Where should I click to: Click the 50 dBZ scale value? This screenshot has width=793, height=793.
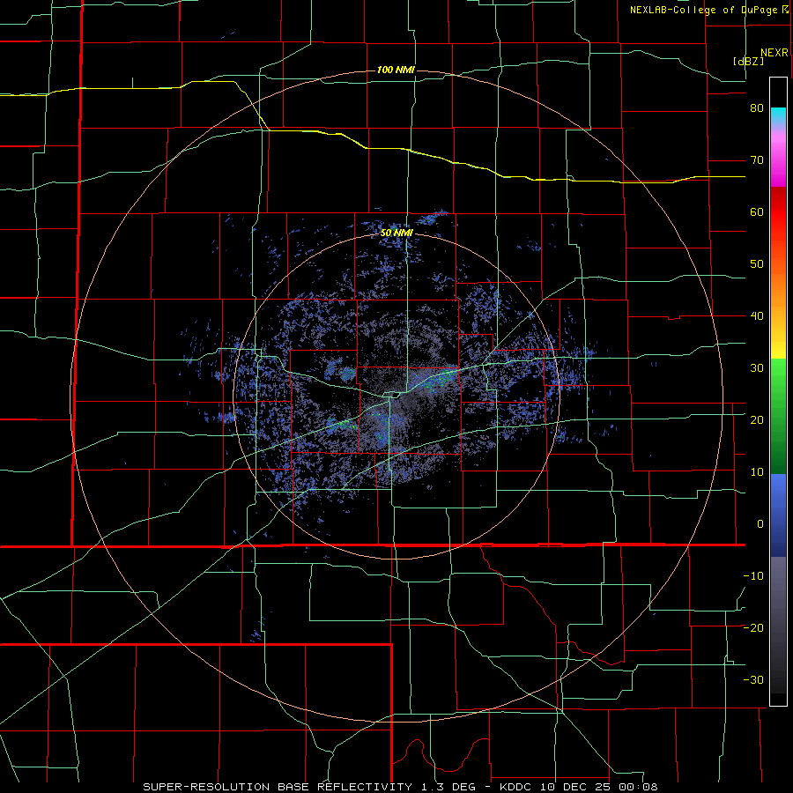[757, 264]
